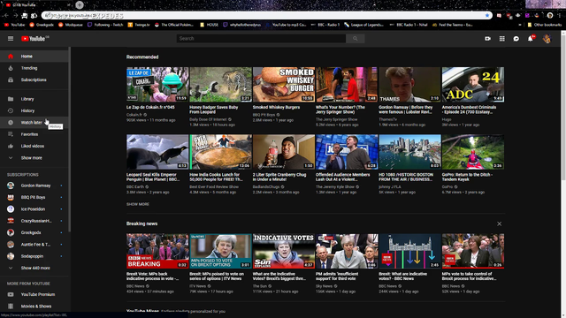Go to Home in sidebar

click(34, 57)
